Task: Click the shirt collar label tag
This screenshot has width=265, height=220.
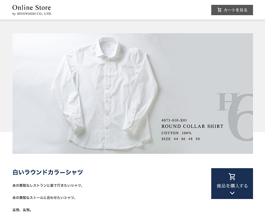Action: click(108, 46)
